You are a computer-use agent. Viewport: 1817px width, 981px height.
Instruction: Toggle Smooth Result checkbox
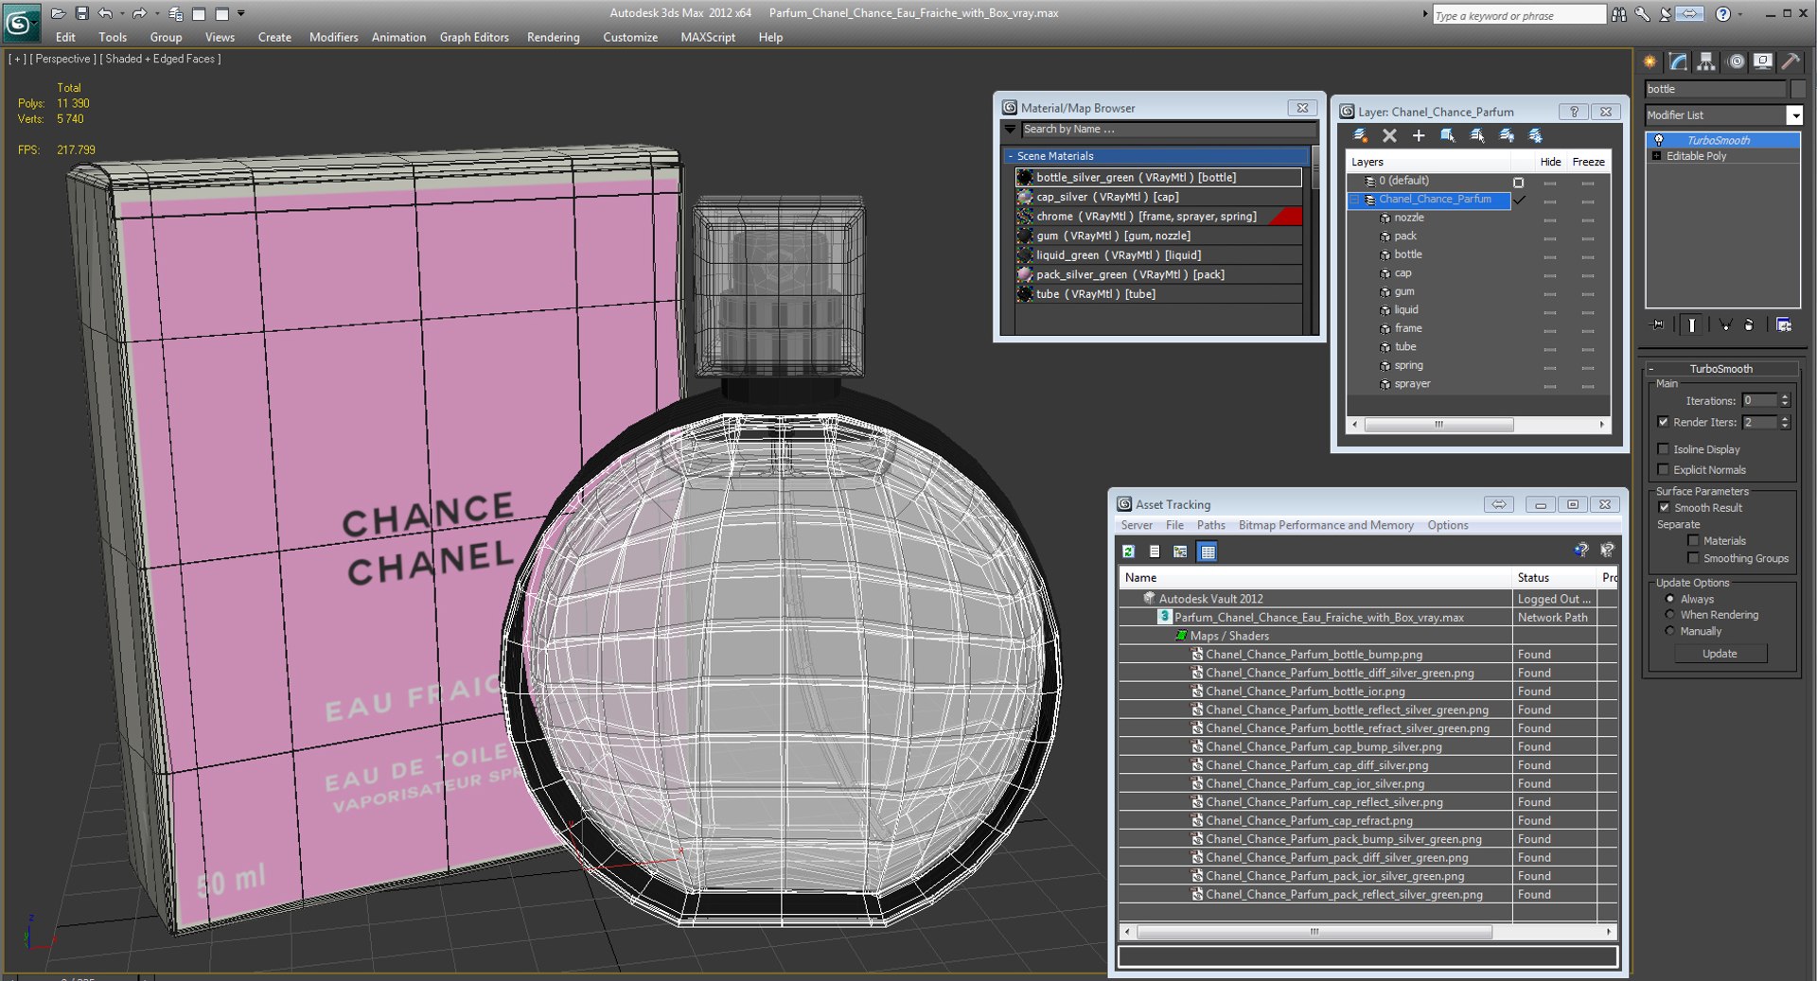click(1665, 508)
